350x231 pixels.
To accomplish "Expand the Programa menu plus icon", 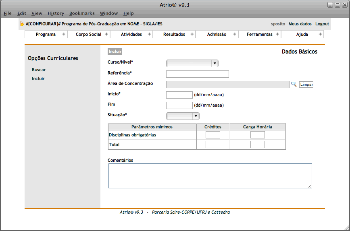I will (x=64, y=34).
